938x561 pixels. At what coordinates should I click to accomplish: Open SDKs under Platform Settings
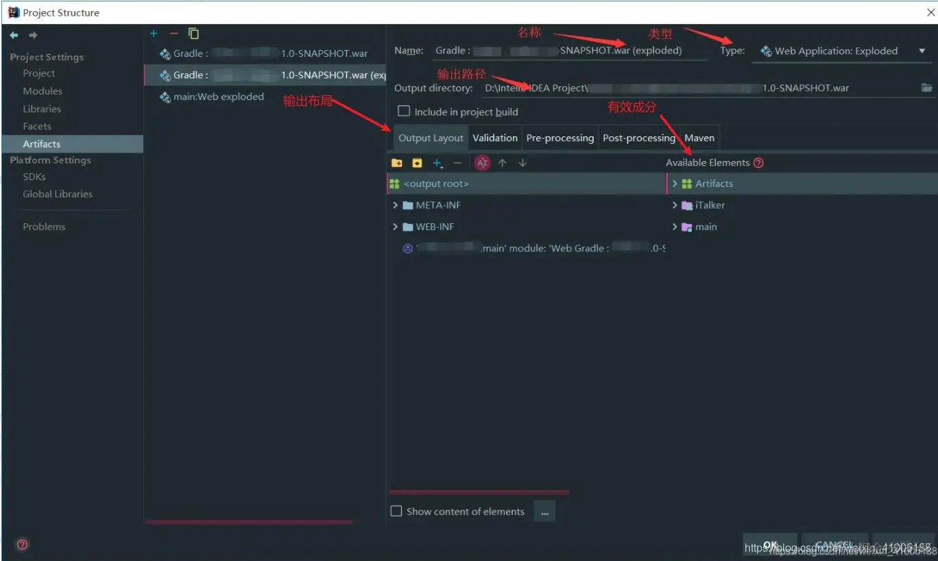[x=34, y=177]
